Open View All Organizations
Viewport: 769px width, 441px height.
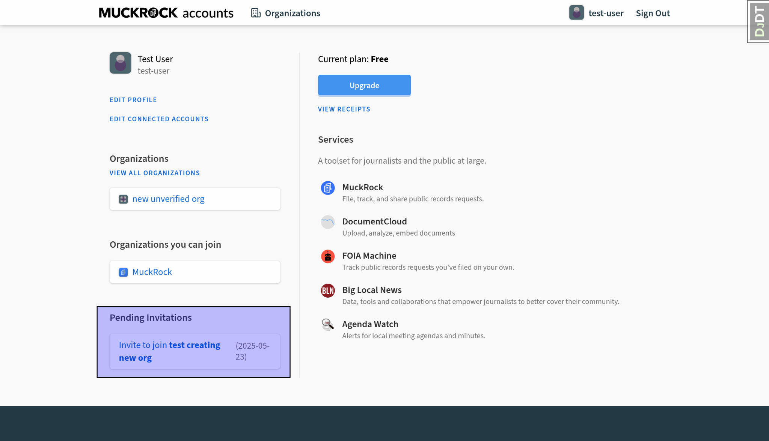pyautogui.click(x=155, y=173)
